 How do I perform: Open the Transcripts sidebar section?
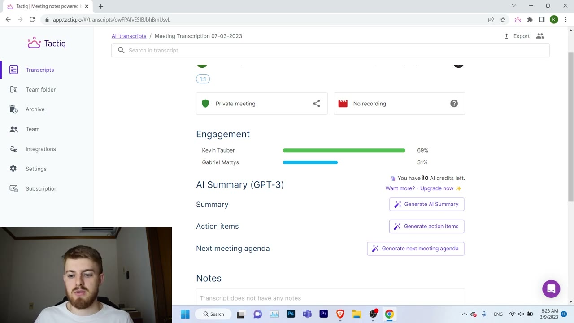(x=39, y=70)
